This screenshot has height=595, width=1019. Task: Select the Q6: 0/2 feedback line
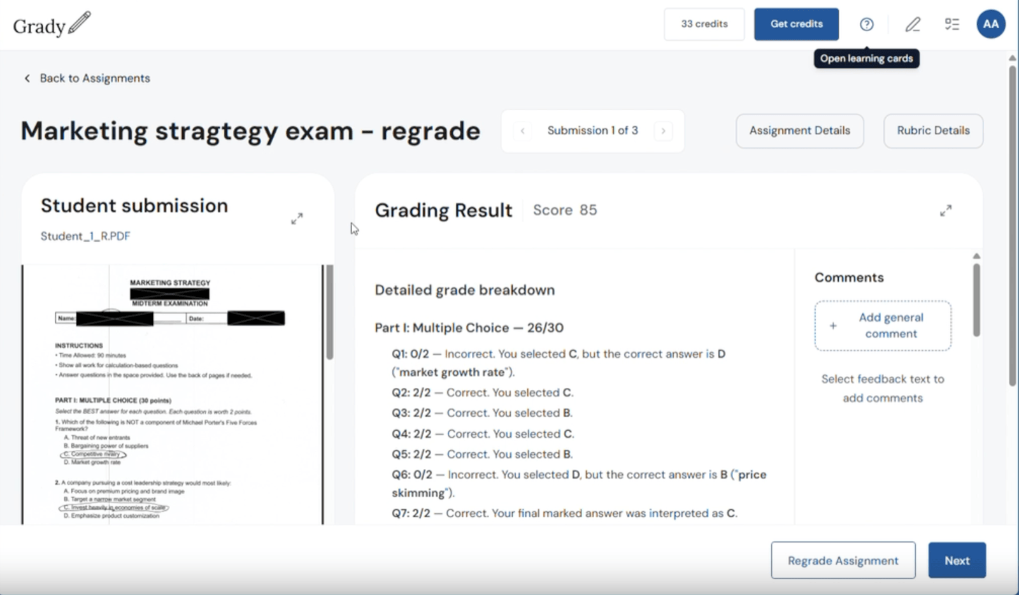(579, 484)
